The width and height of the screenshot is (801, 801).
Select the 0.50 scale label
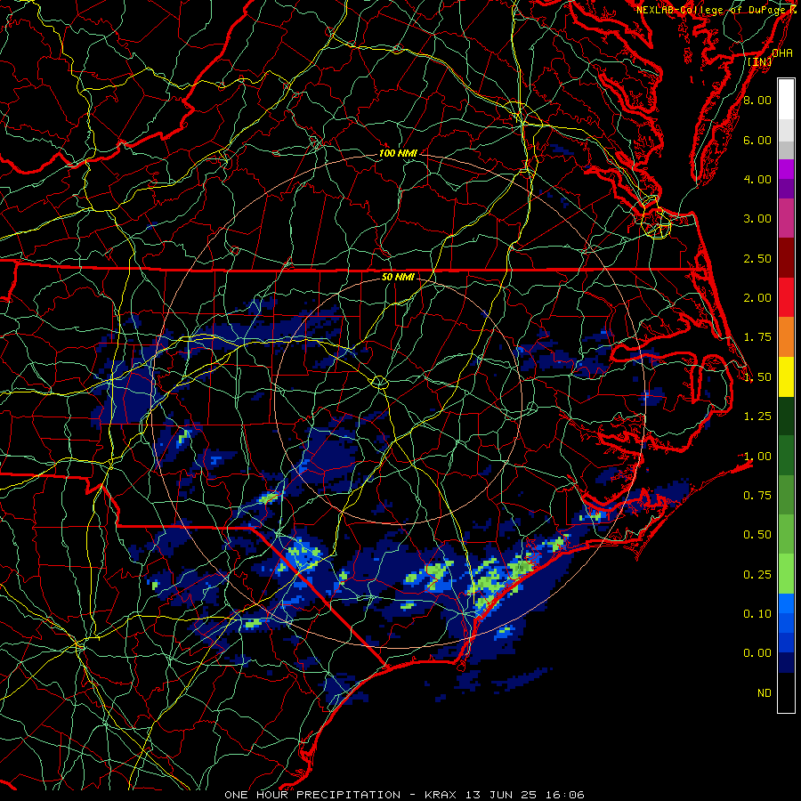coord(757,535)
